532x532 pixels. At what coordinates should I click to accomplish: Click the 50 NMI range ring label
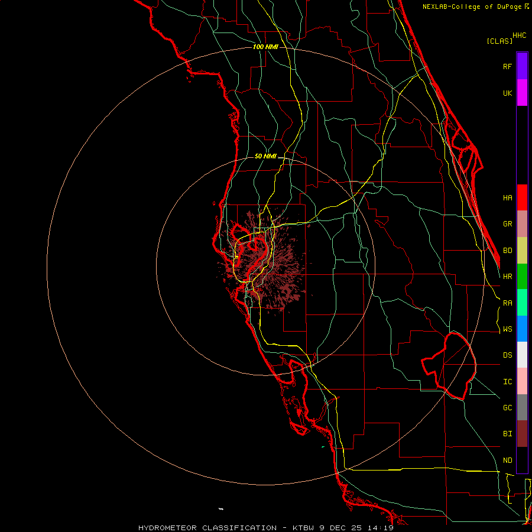click(265, 156)
